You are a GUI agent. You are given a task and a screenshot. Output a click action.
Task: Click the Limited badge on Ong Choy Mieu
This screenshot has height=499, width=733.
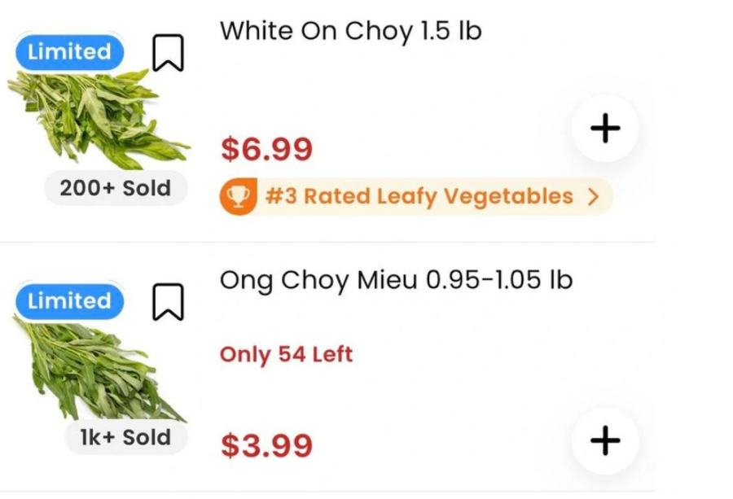tap(68, 301)
